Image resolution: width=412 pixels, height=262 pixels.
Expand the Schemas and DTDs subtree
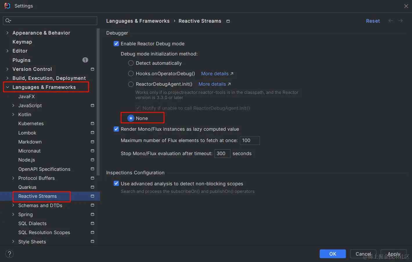[13, 205]
